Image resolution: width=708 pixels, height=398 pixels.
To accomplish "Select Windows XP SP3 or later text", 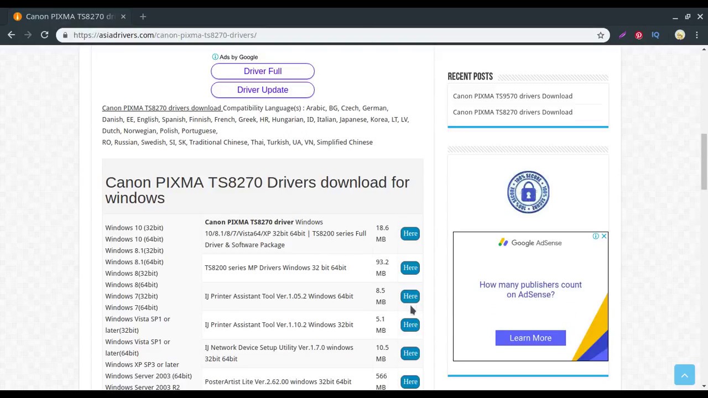I will click(x=142, y=365).
